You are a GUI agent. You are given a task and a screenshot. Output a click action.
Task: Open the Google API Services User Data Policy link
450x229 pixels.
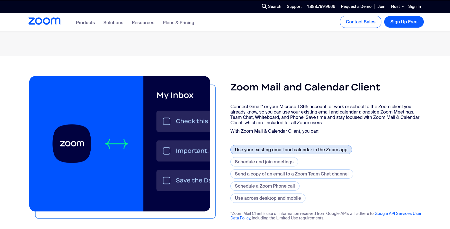398,214
